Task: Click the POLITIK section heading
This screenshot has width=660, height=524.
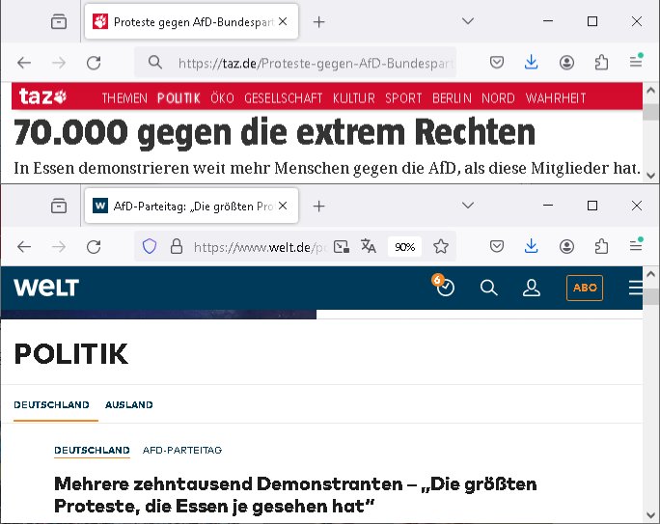Action: pos(70,353)
